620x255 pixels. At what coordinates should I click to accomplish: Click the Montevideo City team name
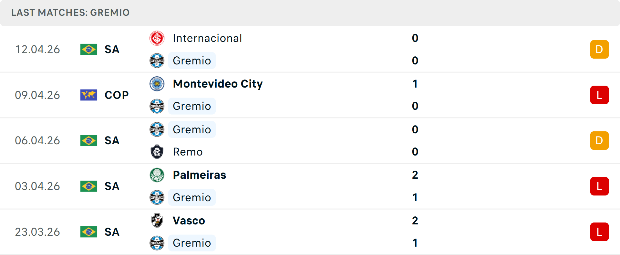217,84
